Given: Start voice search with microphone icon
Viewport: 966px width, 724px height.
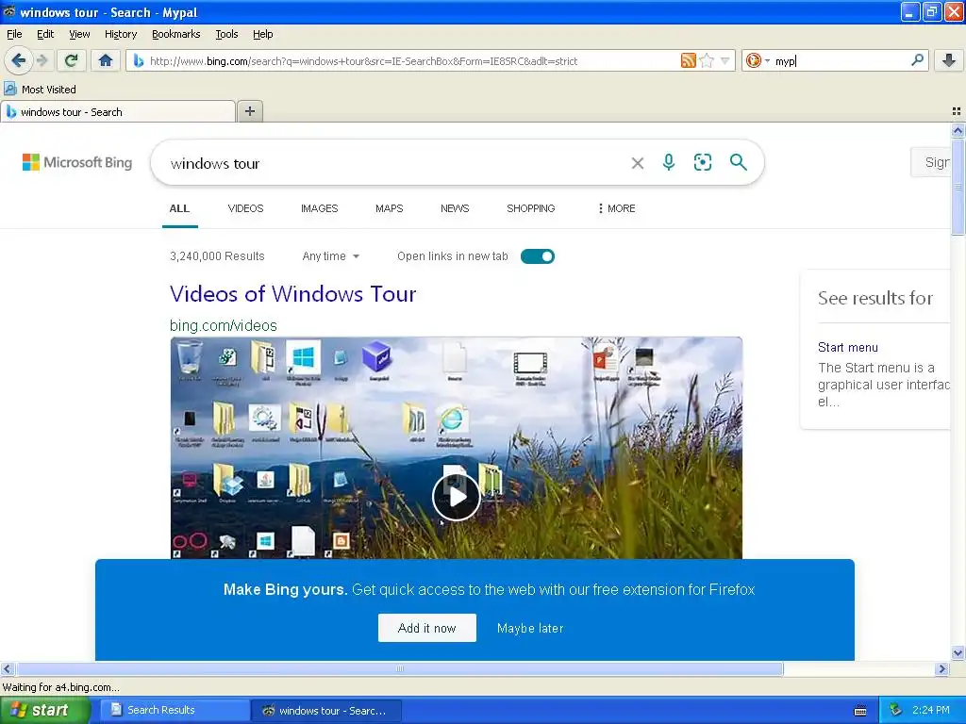Looking at the screenshot, I should pos(669,162).
